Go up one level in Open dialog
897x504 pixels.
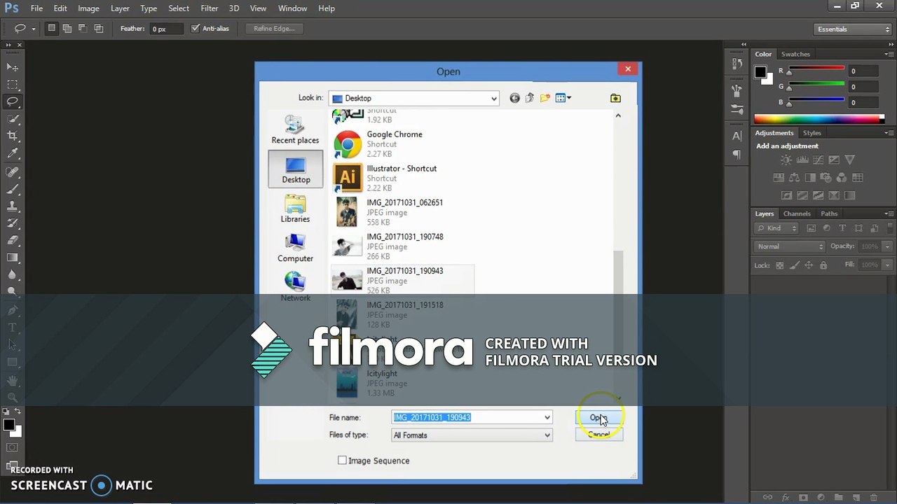529,98
